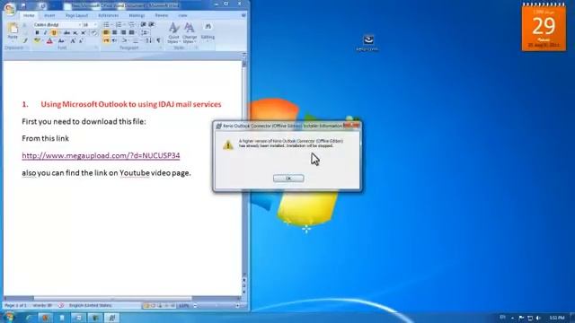The width and height of the screenshot is (575, 323).
Task: Click the zoom slider in Word's status bar
Action: pyautogui.click(x=217, y=305)
